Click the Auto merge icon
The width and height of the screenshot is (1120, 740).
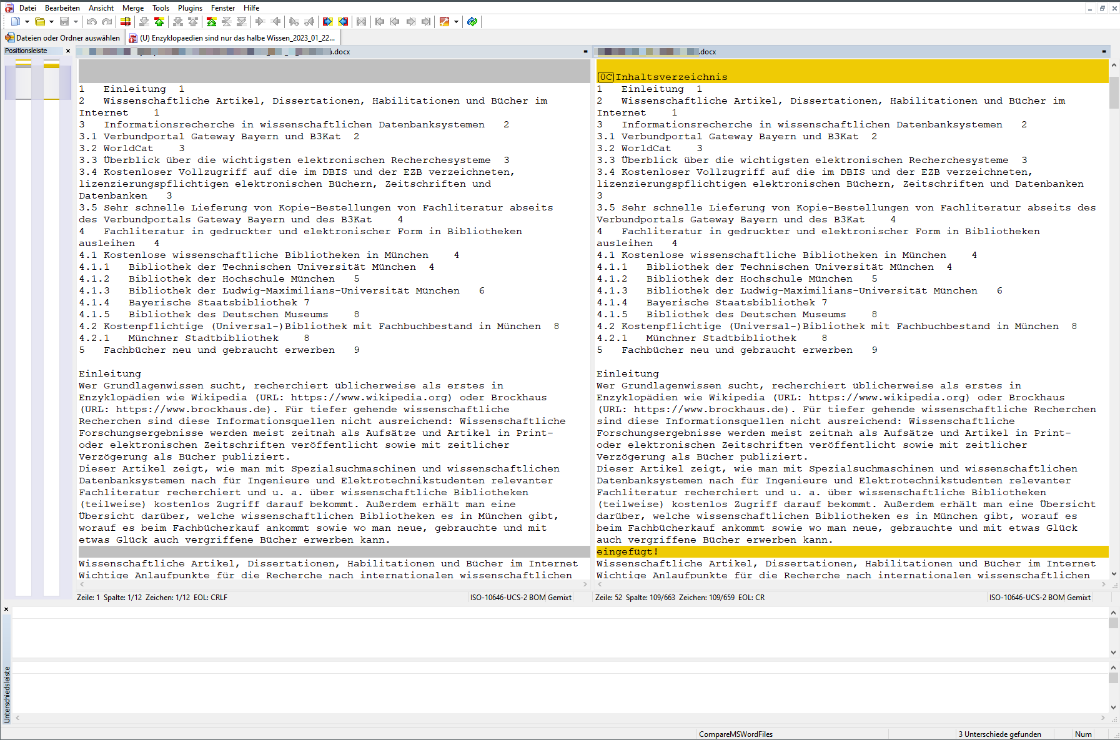[362, 22]
